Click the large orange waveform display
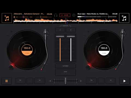The width and height of the screenshot is (131, 98). click(x=65, y=21)
